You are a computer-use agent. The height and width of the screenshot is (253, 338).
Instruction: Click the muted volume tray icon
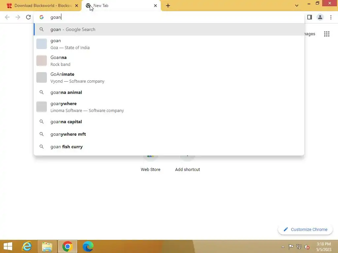[x=307, y=246]
